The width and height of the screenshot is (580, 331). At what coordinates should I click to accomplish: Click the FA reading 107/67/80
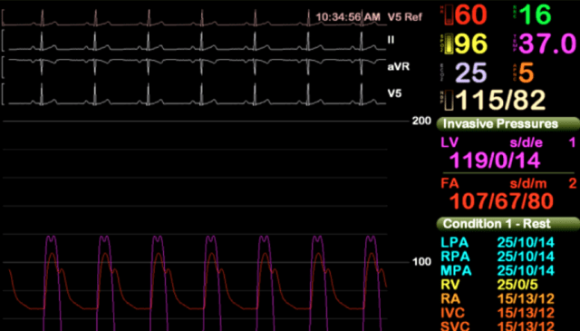[501, 201]
